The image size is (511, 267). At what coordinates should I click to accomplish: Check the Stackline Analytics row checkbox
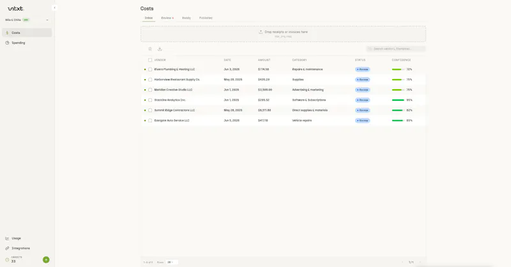pyautogui.click(x=150, y=100)
